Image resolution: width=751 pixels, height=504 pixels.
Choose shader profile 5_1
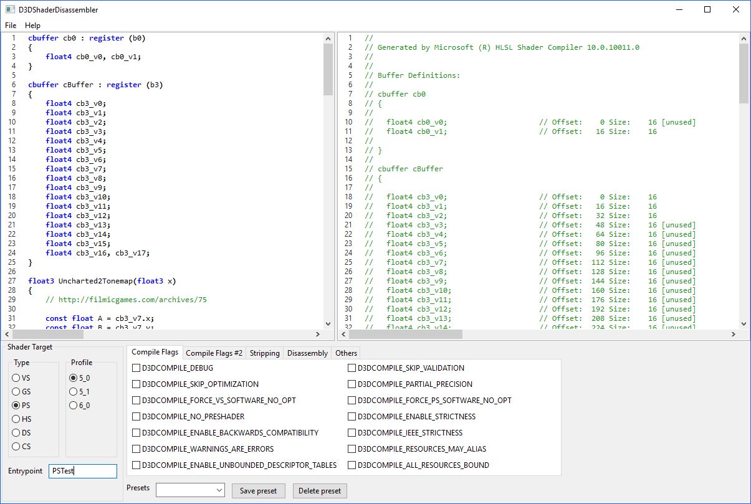pyautogui.click(x=80, y=392)
